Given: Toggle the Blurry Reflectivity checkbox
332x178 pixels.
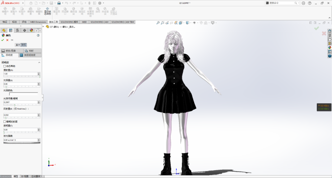Looking at the screenshot, I should pyautogui.click(x=4, y=122).
